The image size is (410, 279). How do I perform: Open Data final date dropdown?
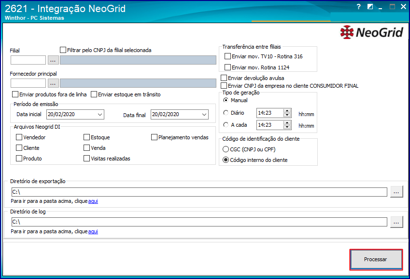click(x=204, y=114)
